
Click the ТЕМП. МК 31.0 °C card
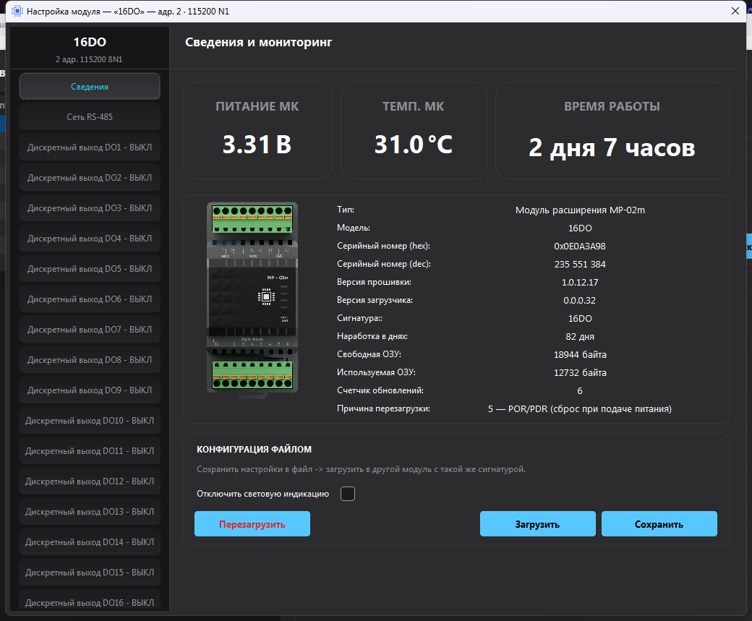click(414, 130)
